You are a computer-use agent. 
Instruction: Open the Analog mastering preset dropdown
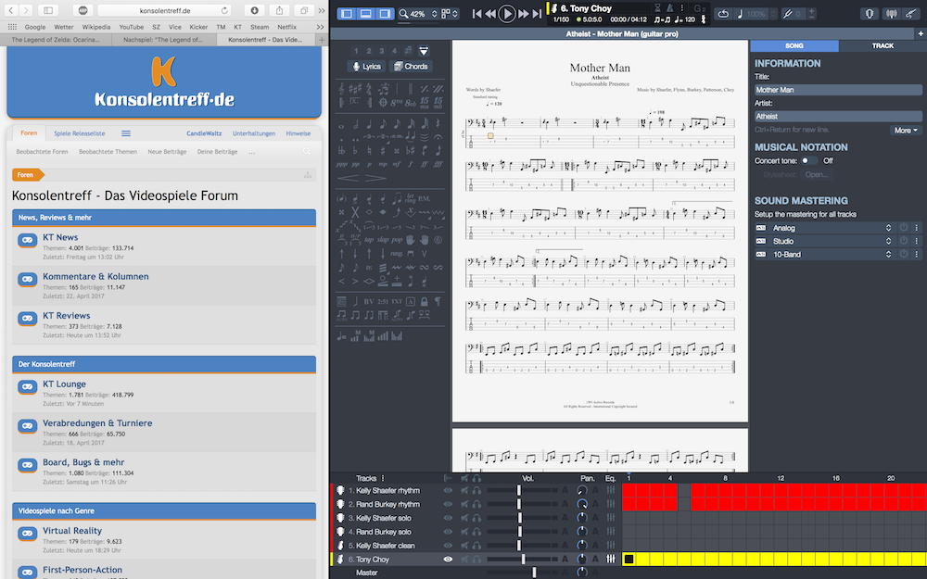point(888,228)
